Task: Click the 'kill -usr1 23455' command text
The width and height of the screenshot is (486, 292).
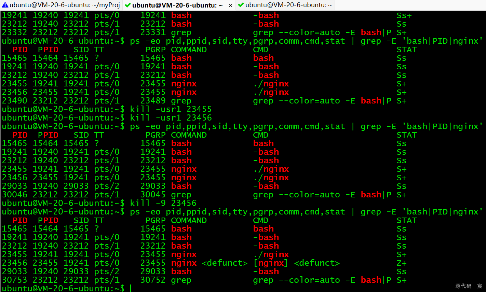Action: [171, 109]
